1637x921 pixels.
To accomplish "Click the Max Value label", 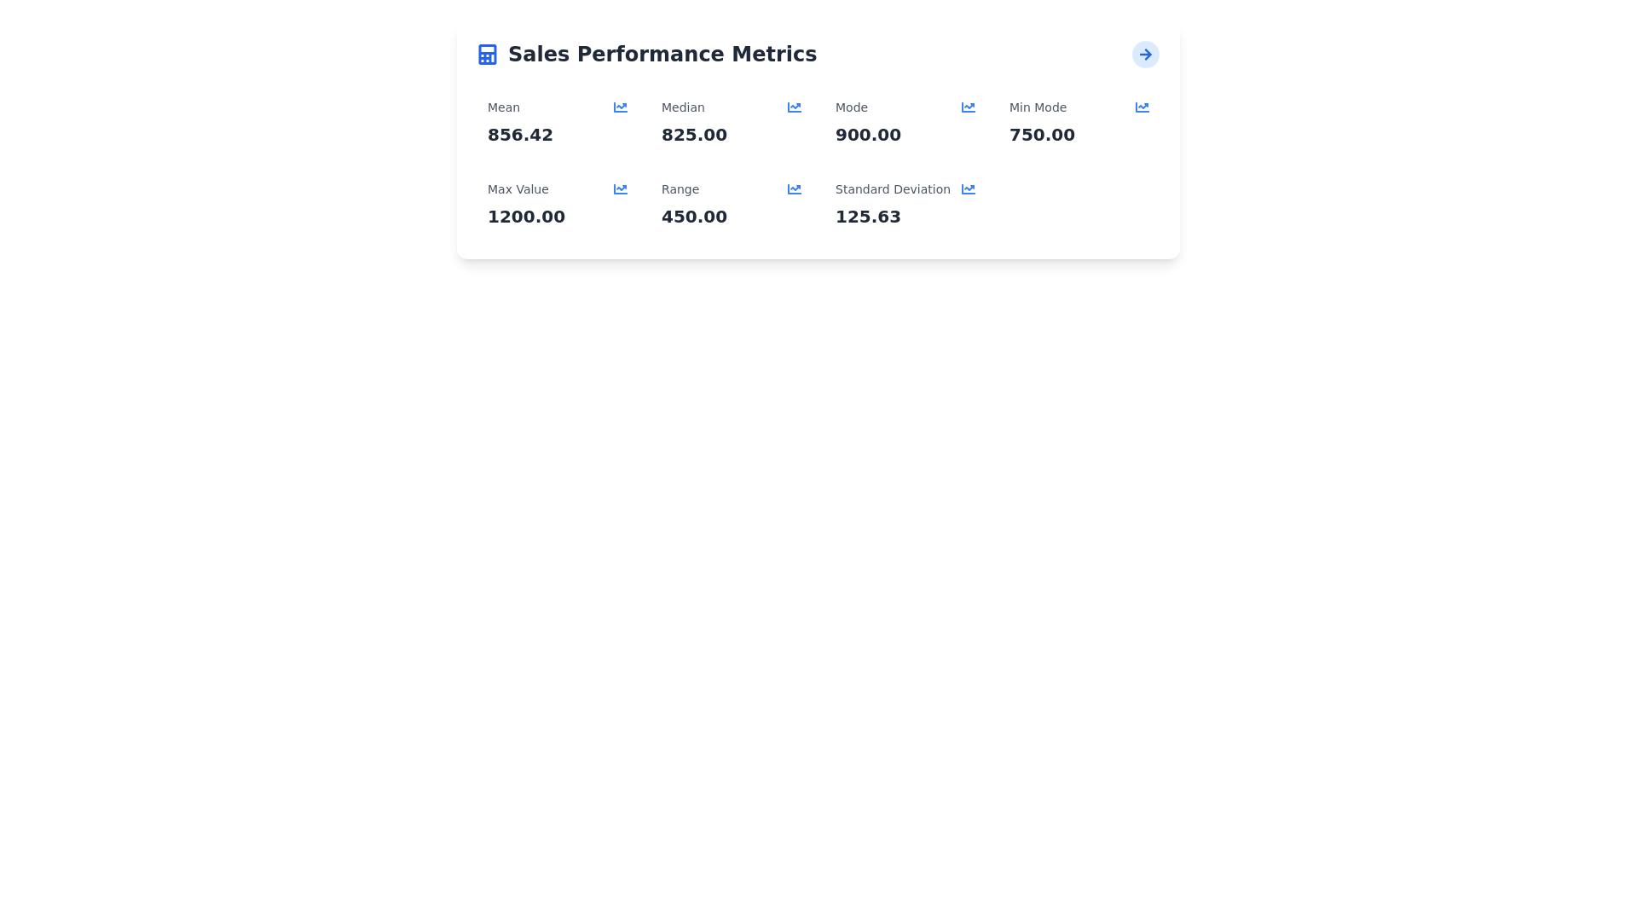I will tap(518, 189).
